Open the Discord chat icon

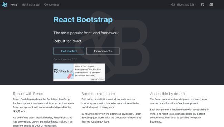click(211, 4)
